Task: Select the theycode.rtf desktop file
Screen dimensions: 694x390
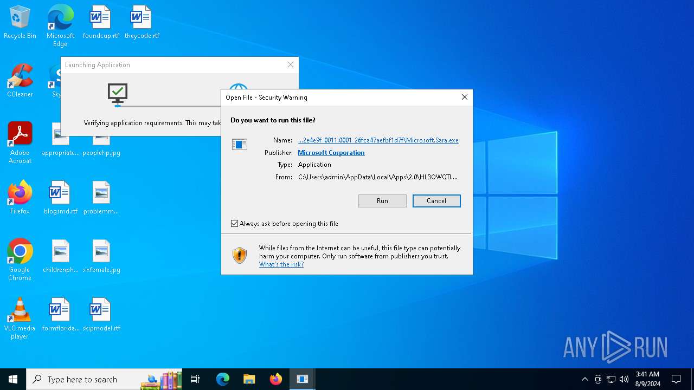Action: tap(142, 23)
